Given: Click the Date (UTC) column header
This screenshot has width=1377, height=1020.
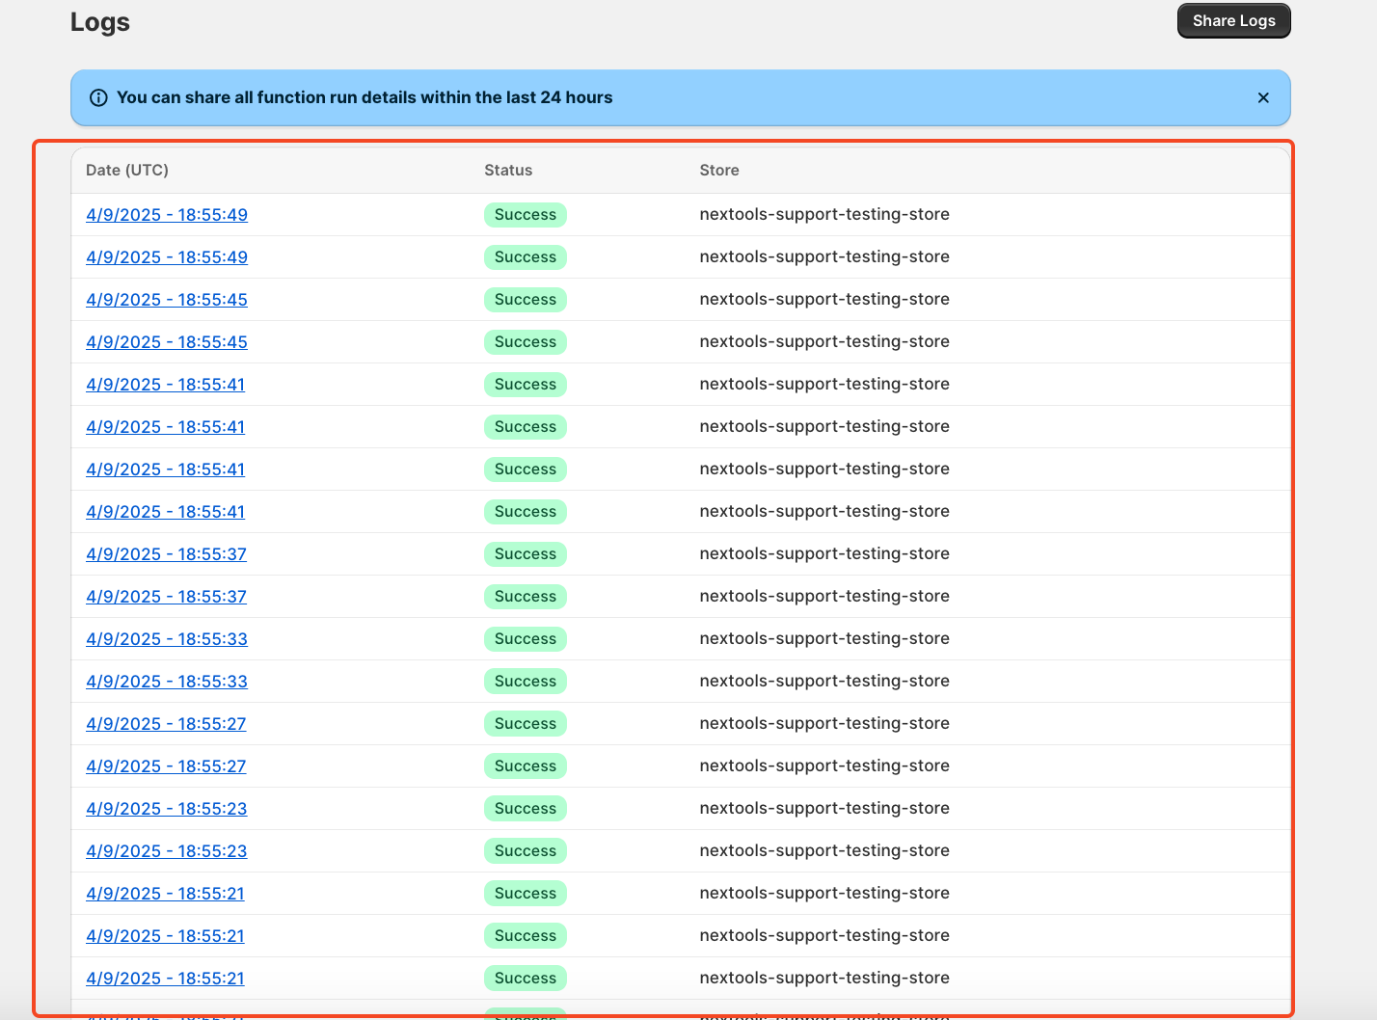Looking at the screenshot, I should (127, 170).
